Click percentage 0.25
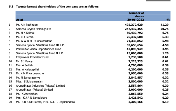The image size is (176, 111). [165, 90]
